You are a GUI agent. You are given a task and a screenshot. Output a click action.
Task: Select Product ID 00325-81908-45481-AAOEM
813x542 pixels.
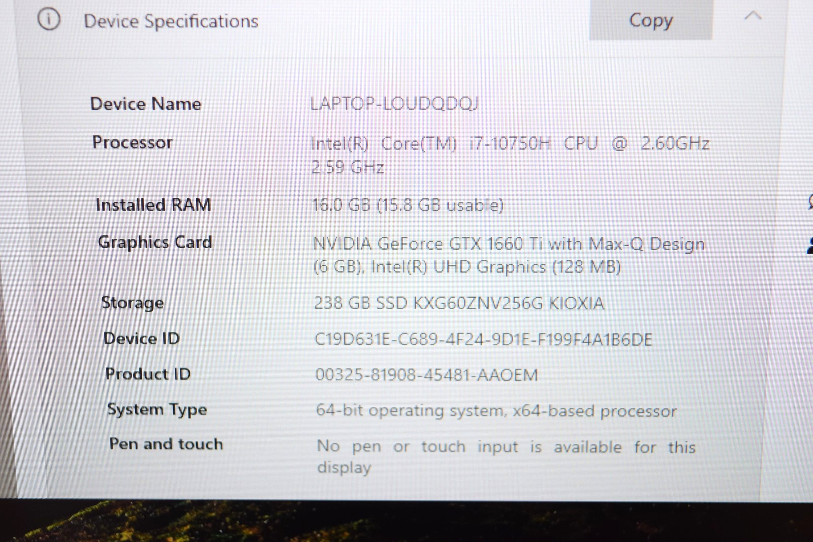[427, 375]
